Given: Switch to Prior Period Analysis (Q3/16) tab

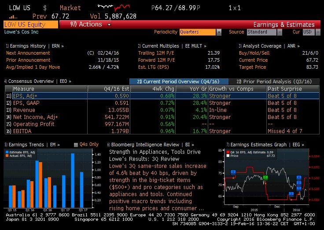Looking at the screenshot, I should (x=274, y=82).
